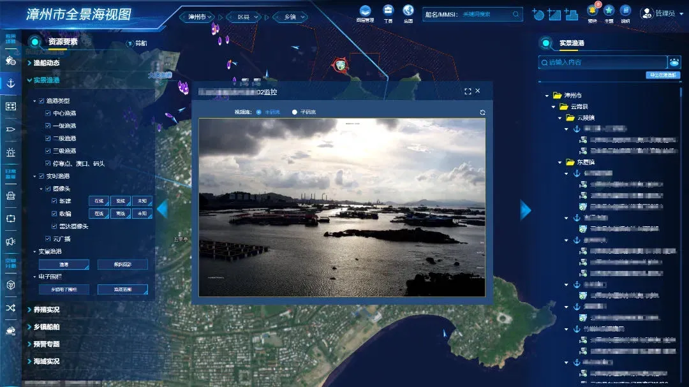Toggle the 云广播 checkbox

pos(48,238)
